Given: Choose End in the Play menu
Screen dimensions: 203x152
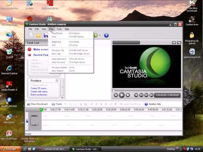Looking at the screenshot, I should (71, 45).
